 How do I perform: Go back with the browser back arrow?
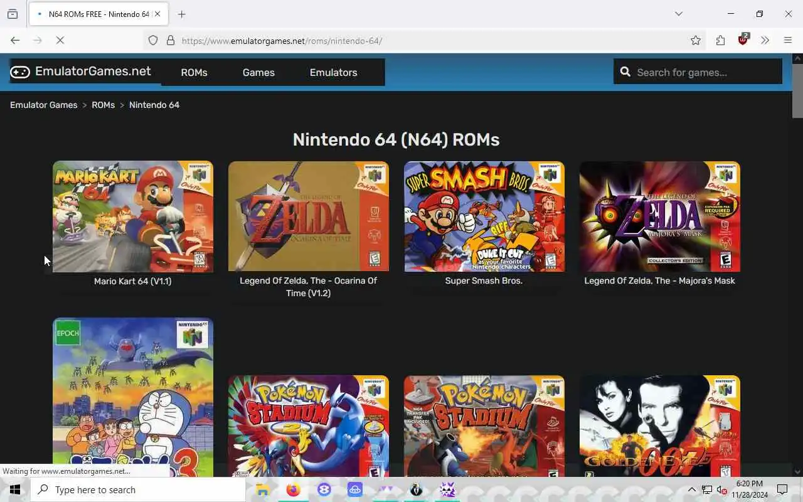pyautogui.click(x=15, y=40)
